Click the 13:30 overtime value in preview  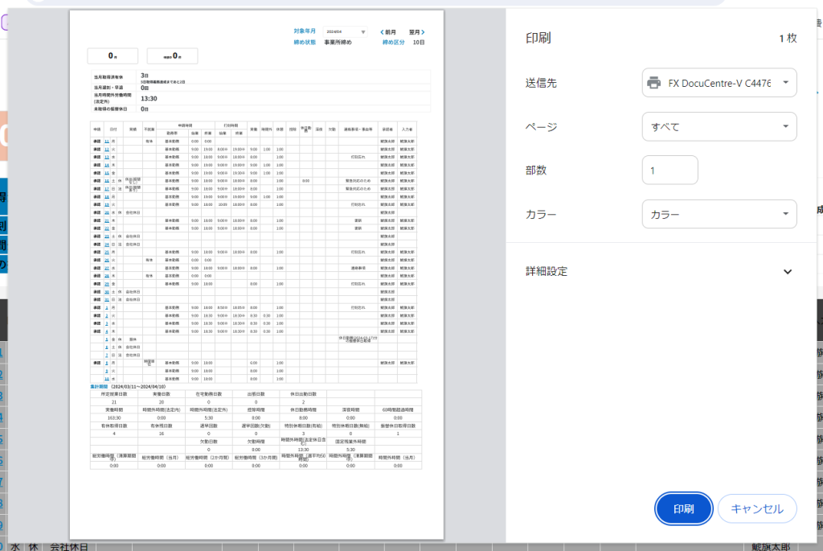click(x=149, y=99)
